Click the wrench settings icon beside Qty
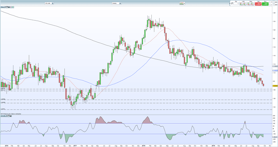 point(232,3)
